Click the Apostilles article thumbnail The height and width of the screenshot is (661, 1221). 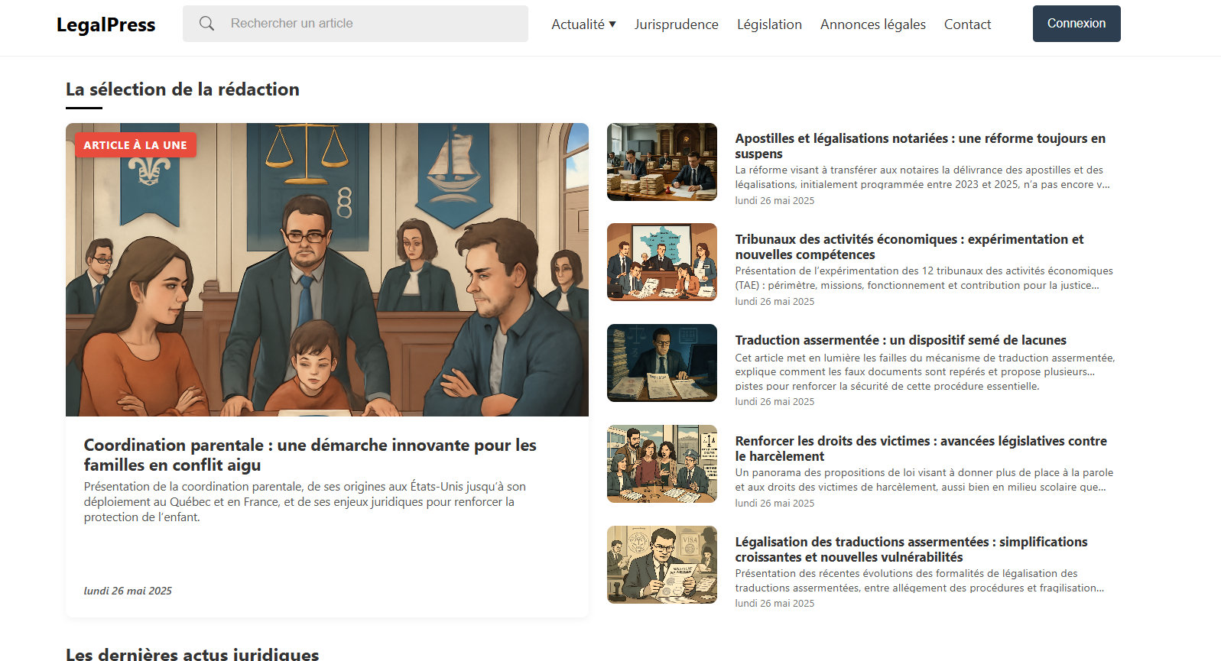(x=662, y=162)
